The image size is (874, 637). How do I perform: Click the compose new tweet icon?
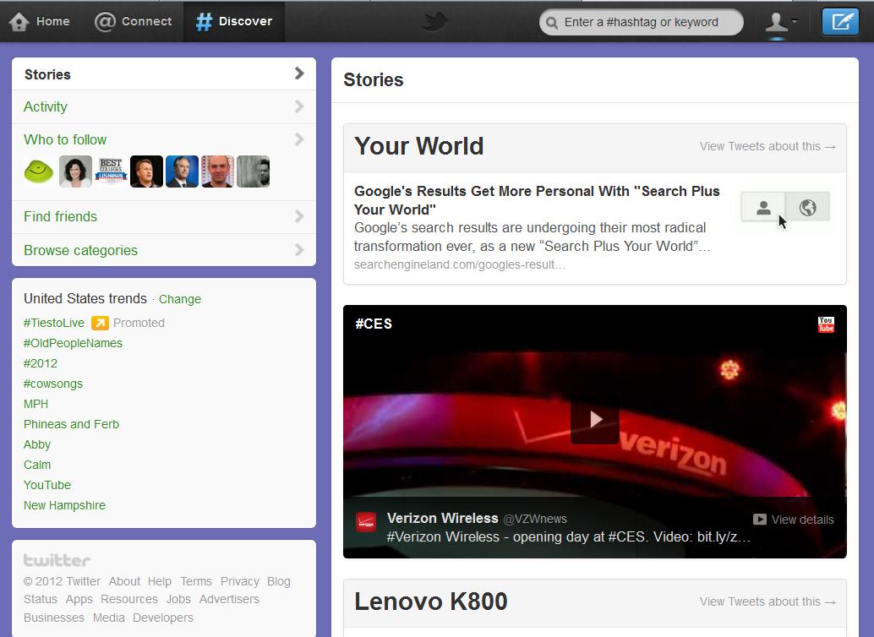(839, 22)
